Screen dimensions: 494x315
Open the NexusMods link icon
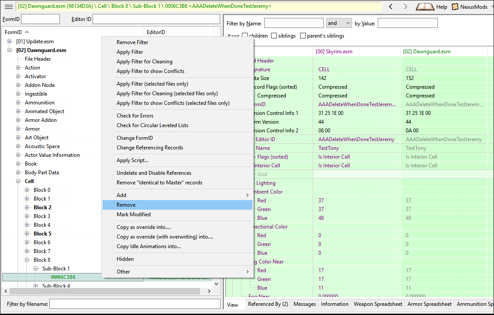[x=455, y=7]
